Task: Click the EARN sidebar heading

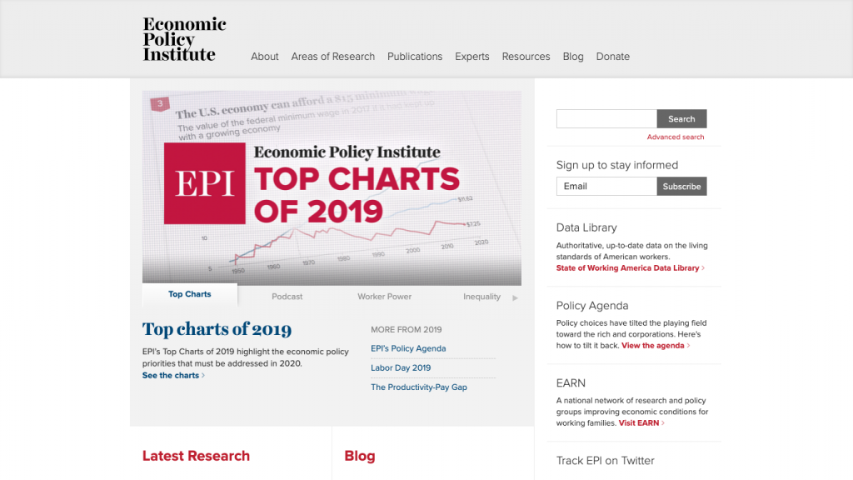Action: [571, 383]
